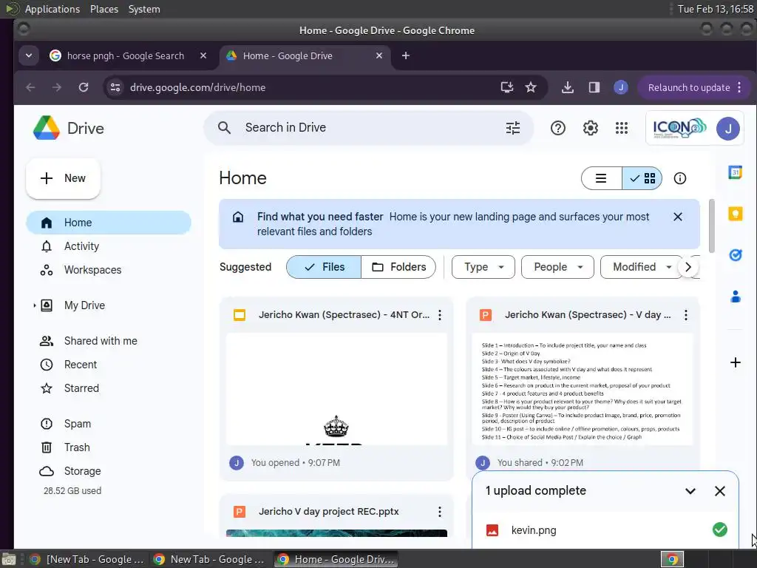Open the People filter dropdown
Screen dimensions: 757x568
pyautogui.click(x=557, y=267)
